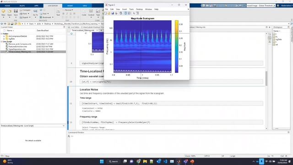Toggle Insert Legend in Figure toolbar
This screenshot has width=293, height=165.
click(x=129, y=13)
